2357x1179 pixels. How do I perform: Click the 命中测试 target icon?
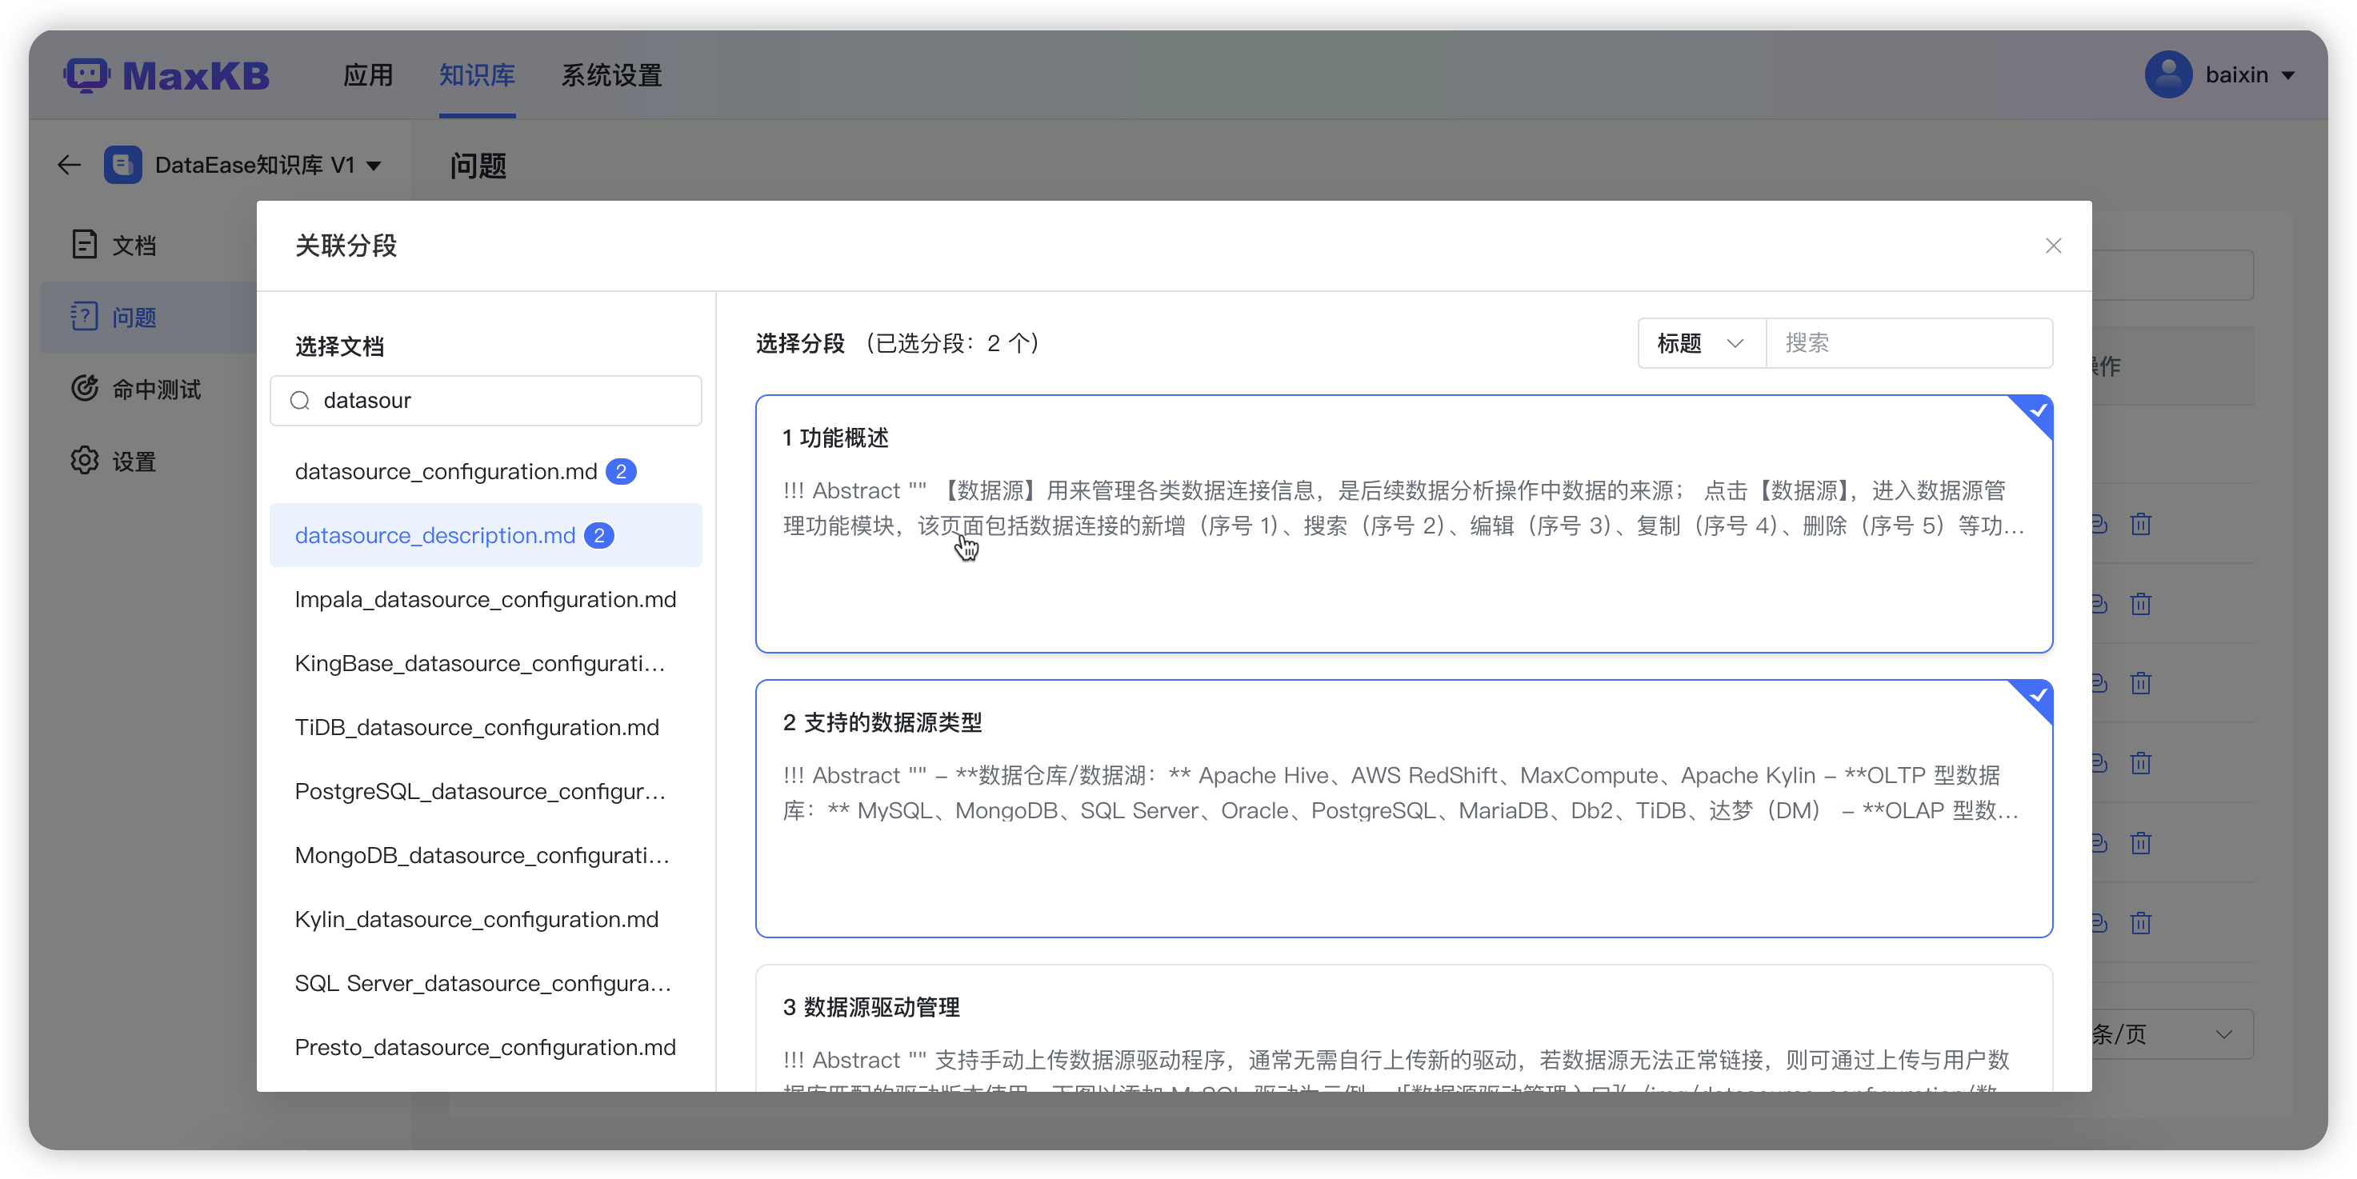coord(84,388)
